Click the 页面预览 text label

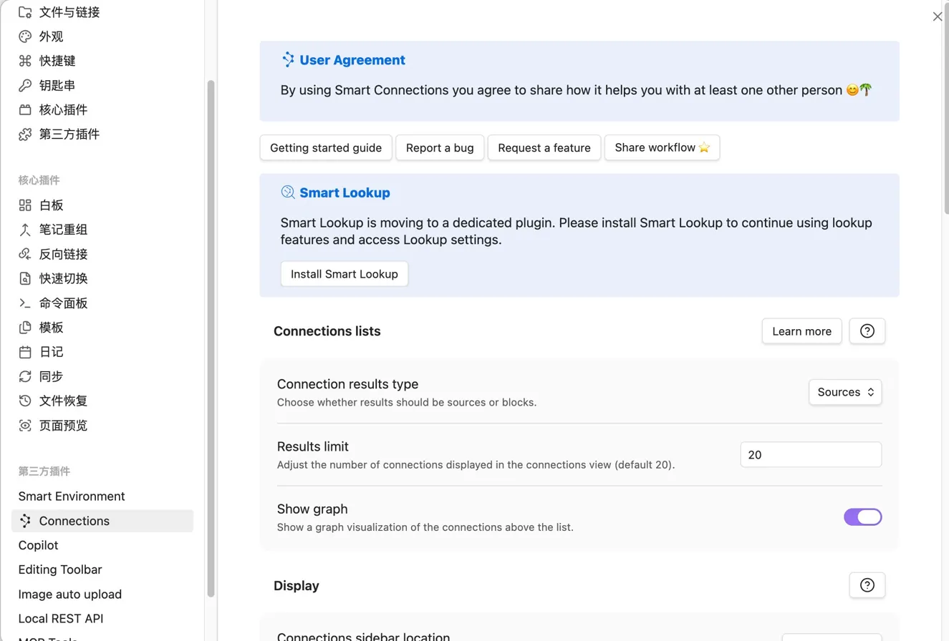click(64, 426)
